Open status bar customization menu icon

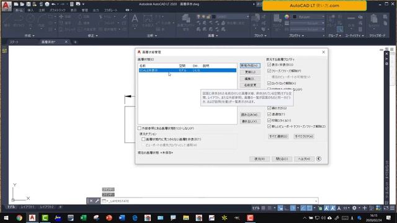pyautogui.click(x=392, y=208)
